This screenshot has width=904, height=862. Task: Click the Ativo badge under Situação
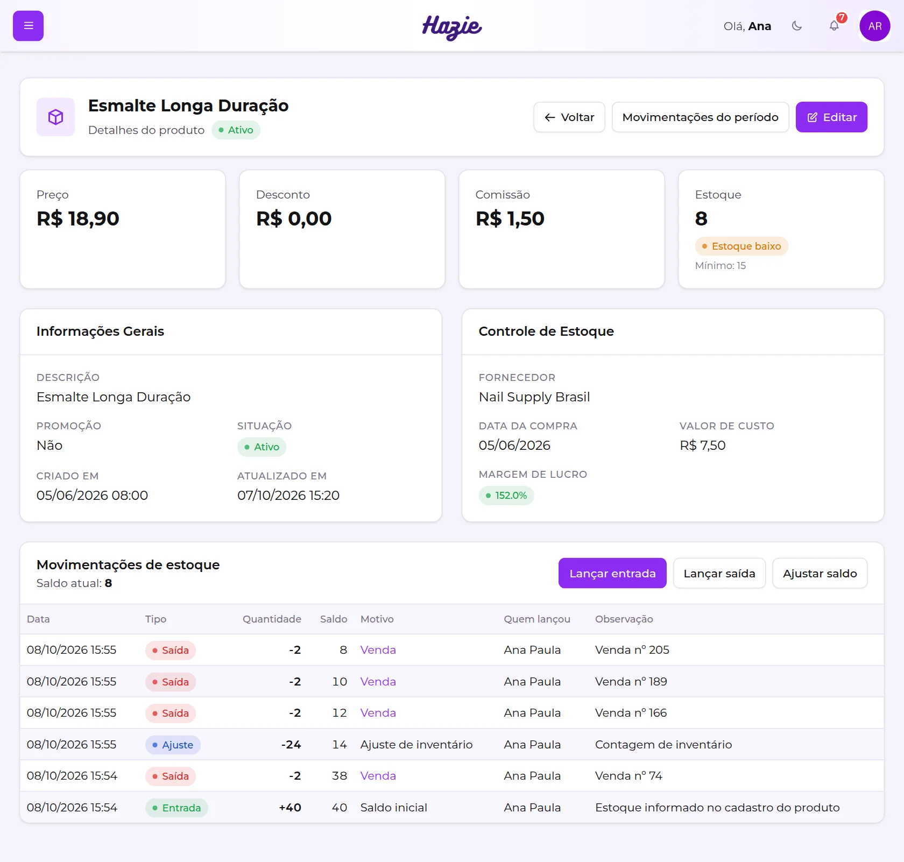click(x=262, y=447)
